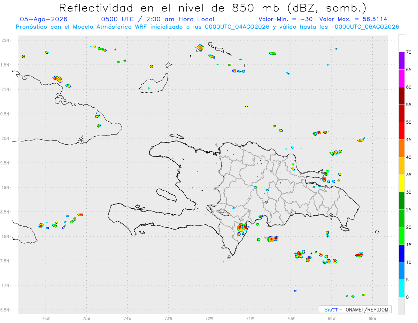Image resolution: width=418 pixels, height=323 pixels.
Task: Click the colorbar scale label '25'
Action: tap(409, 210)
